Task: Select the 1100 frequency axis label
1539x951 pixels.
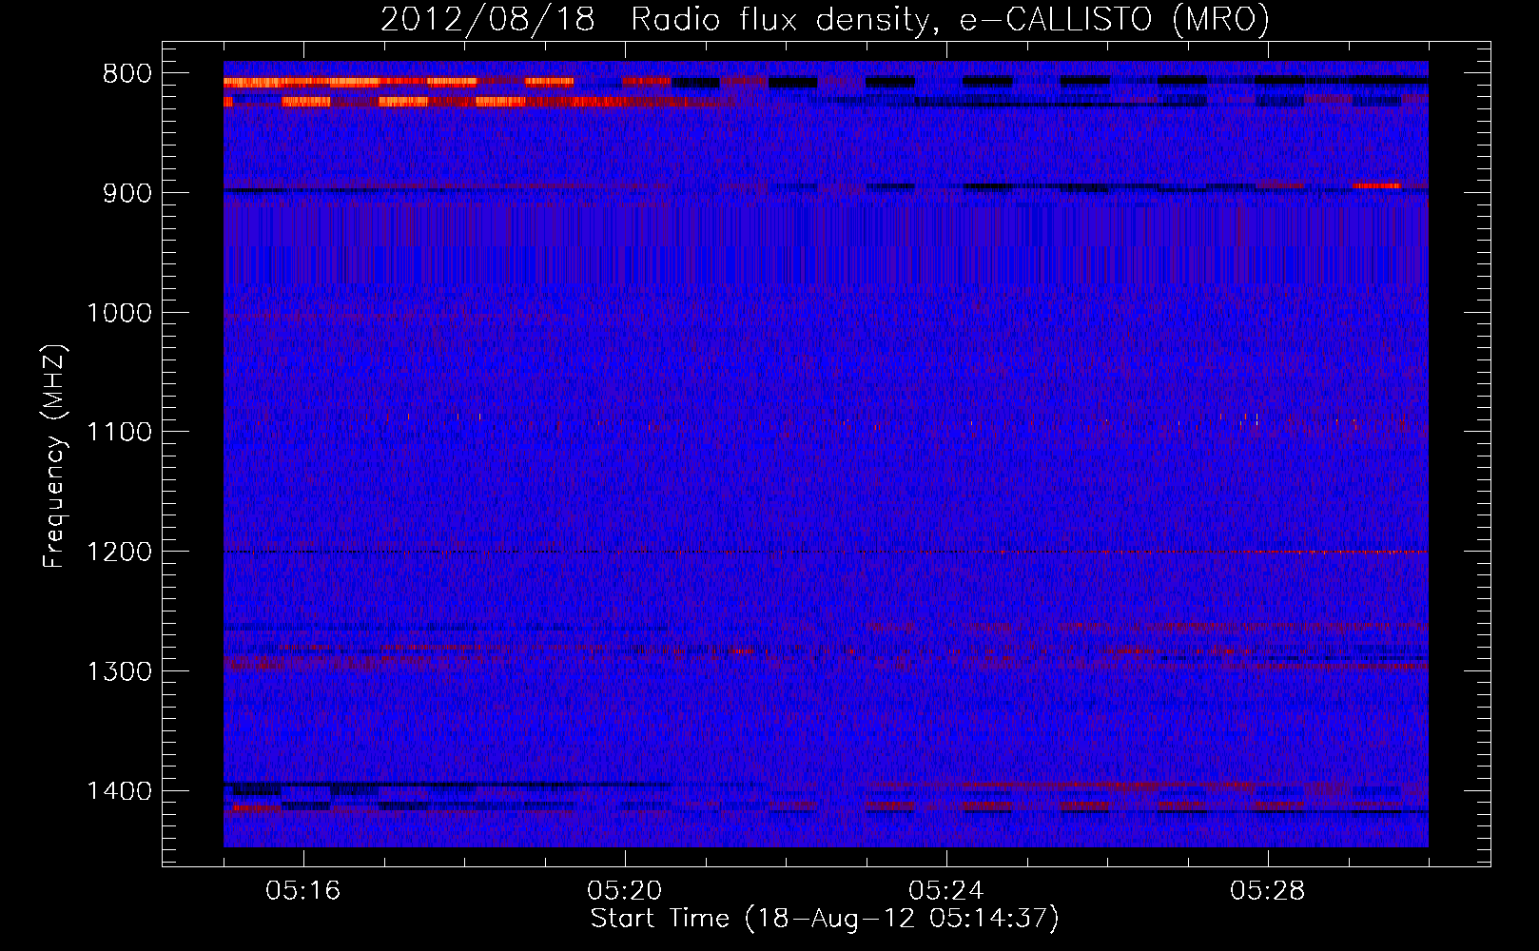Action: pyautogui.click(x=119, y=433)
